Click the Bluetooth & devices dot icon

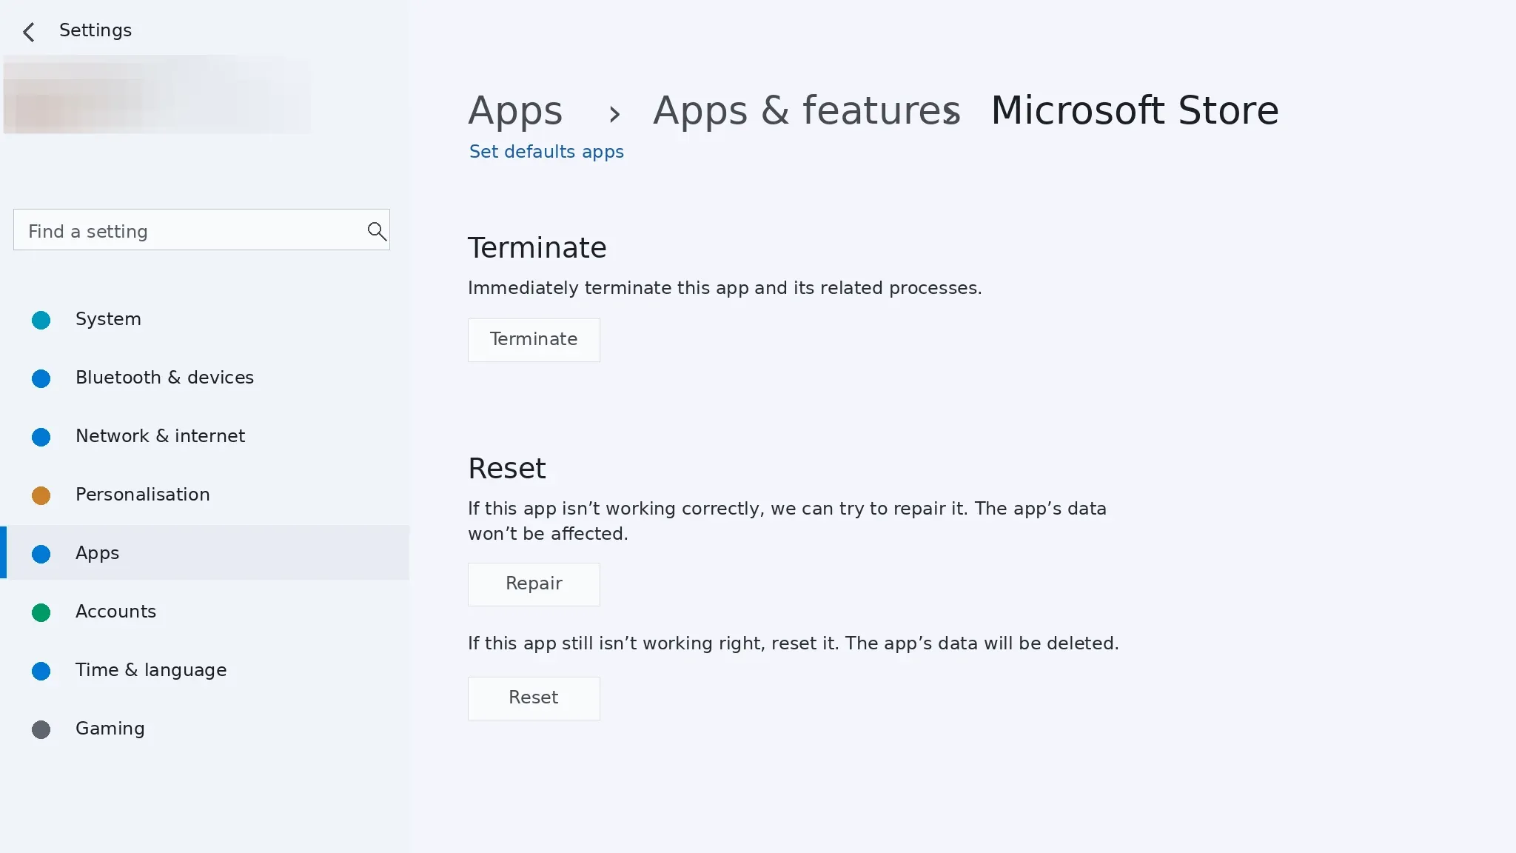point(41,378)
